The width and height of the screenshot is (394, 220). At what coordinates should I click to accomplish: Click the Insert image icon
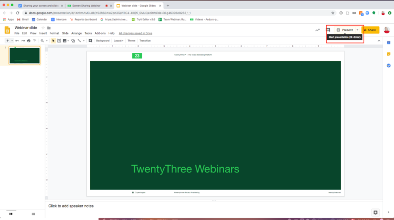(x=65, y=41)
